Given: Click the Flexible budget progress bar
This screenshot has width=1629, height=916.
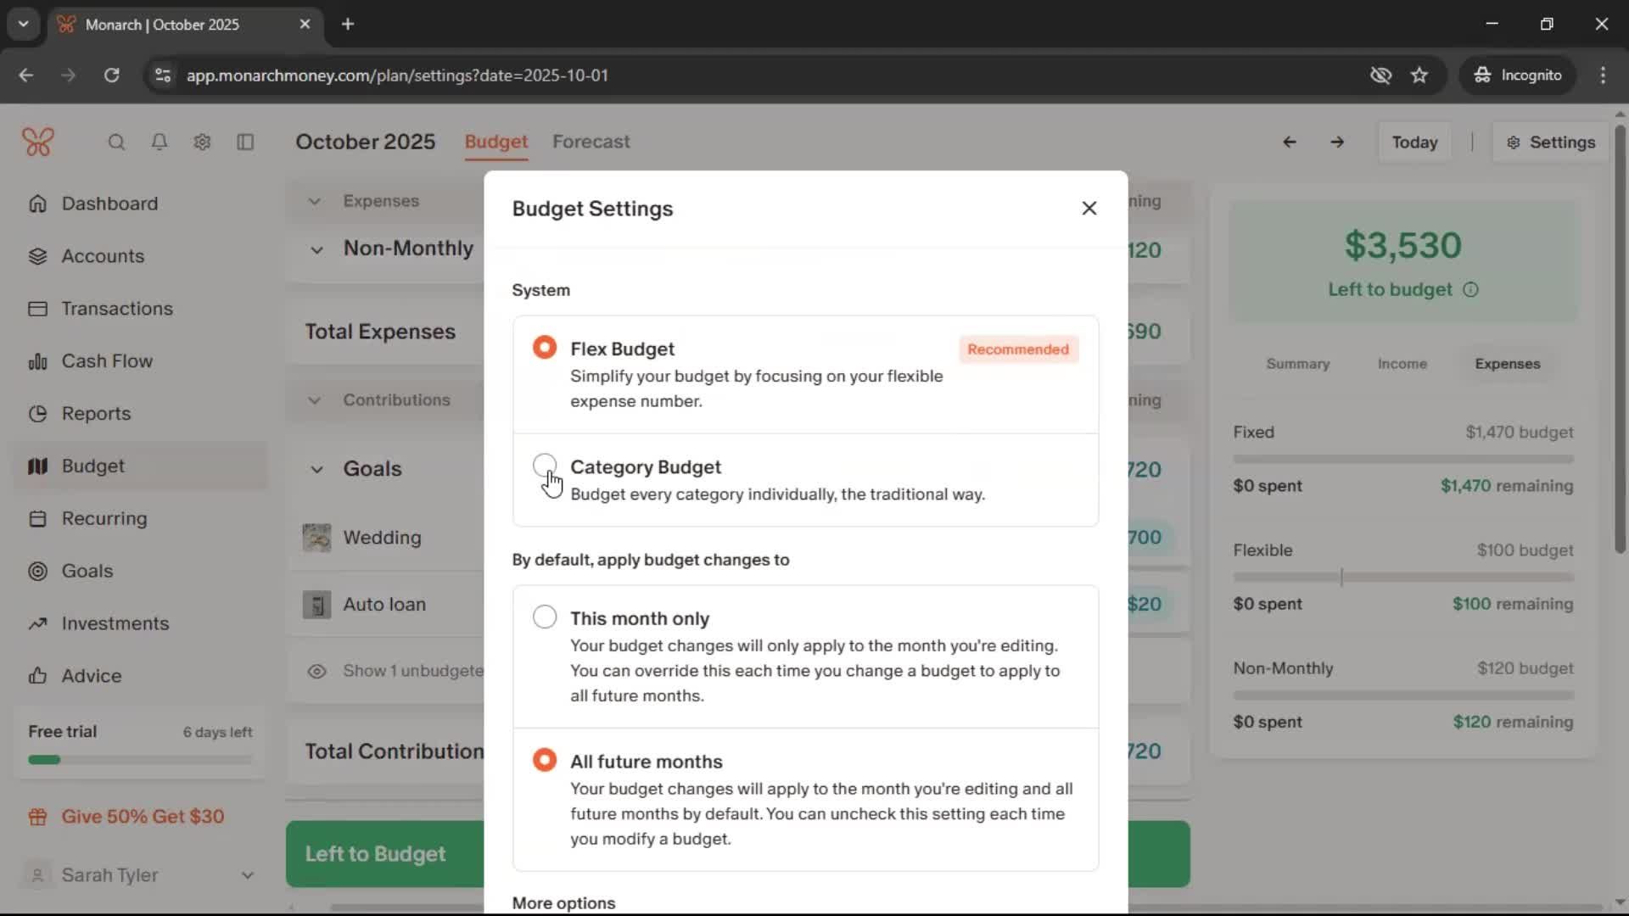Looking at the screenshot, I should tap(1402, 578).
